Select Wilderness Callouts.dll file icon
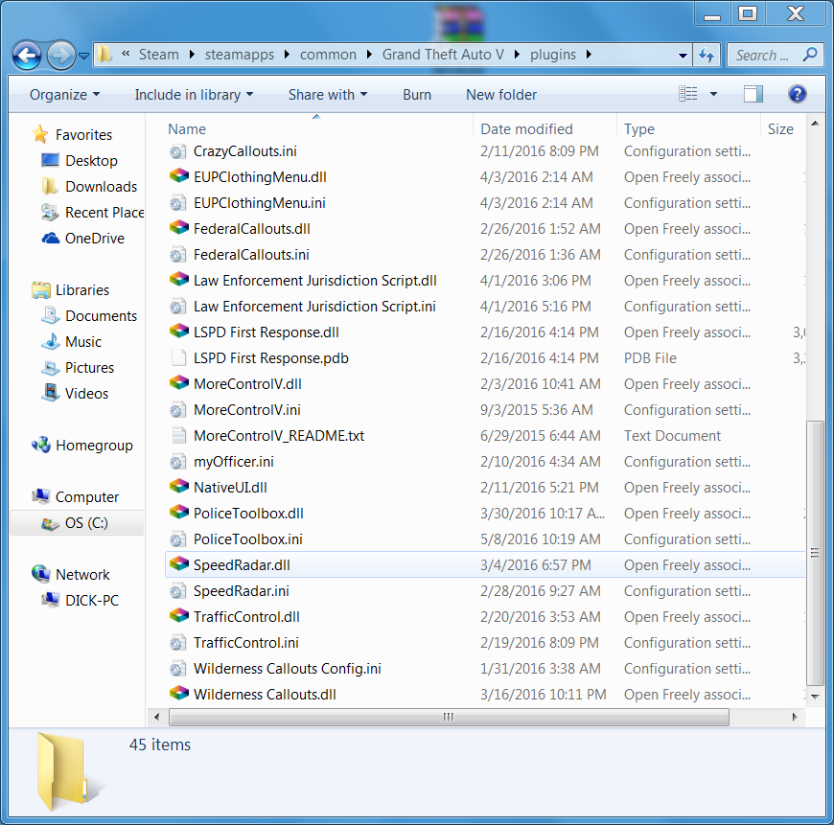The height and width of the screenshot is (825, 834). tap(178, 694)
